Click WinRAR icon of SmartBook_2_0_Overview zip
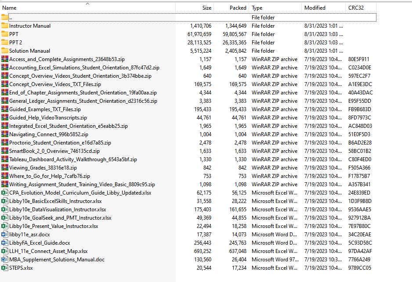 click(x=4, y=151)
